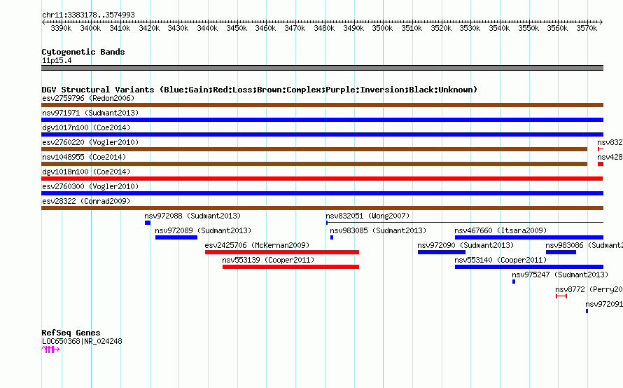The height and width of the screenshot is (388, 623).
Task: Click the nsv975247 (Sudmant2013) label
Action: click(560, 275)
